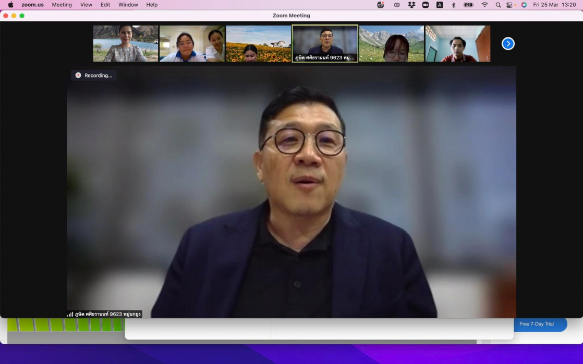Screen dimensions: 583x364
Task: Open the Siri icon in menu bar
Action: click(524, 5)
